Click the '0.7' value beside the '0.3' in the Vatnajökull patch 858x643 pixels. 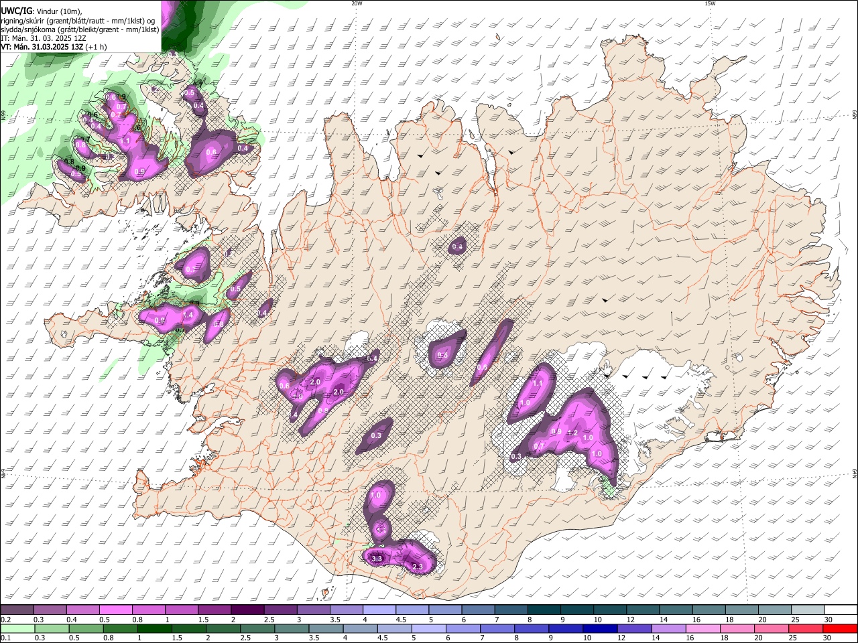[x=540, y=446]
